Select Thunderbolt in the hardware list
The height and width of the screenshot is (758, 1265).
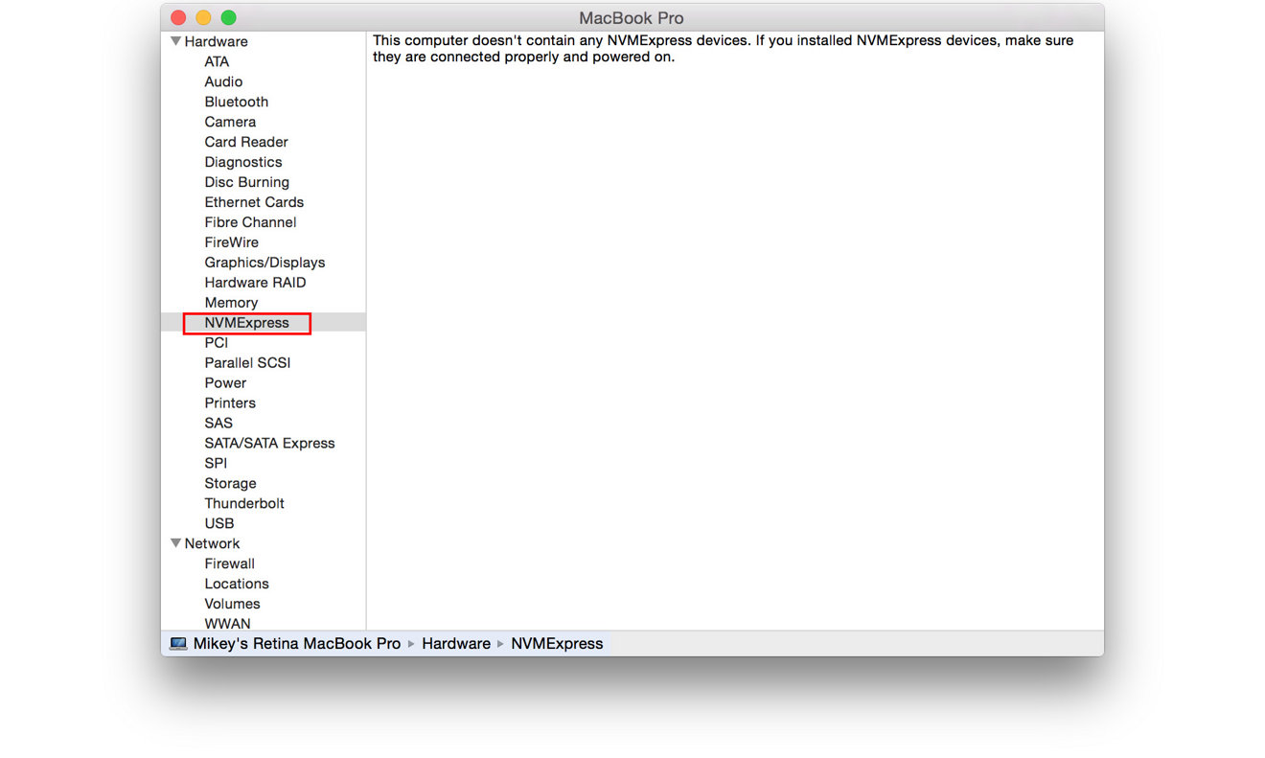tap(244, 504)
